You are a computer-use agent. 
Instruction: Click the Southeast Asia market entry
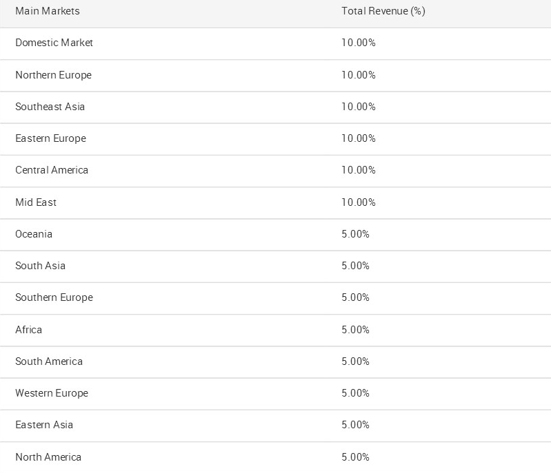pos(50,106)
